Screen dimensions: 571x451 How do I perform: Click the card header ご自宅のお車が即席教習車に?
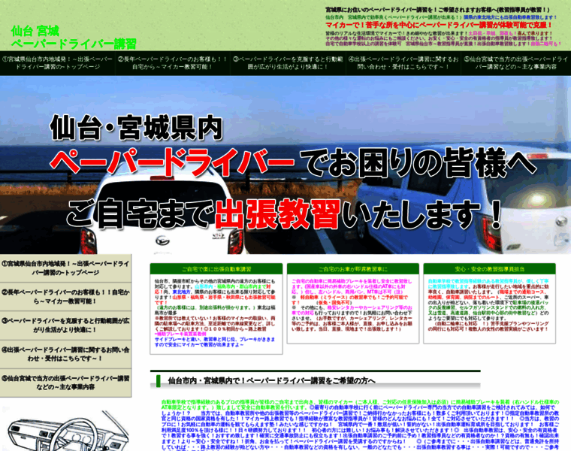tap(353, 269)
